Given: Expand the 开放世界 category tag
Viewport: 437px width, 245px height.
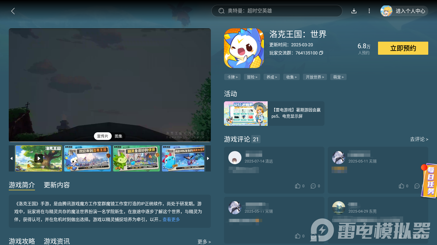Looking at the screenshot, I should pyautogui.click(x=315, y=77).
